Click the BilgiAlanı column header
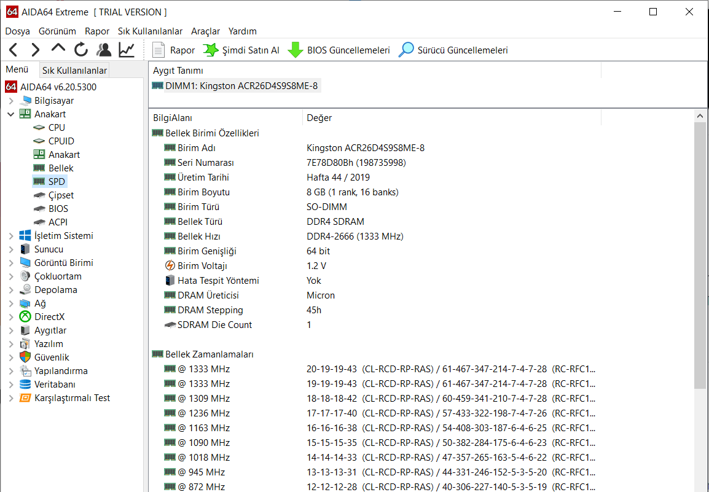This screenshot has height=492, width=709. (x=226, y=118)
